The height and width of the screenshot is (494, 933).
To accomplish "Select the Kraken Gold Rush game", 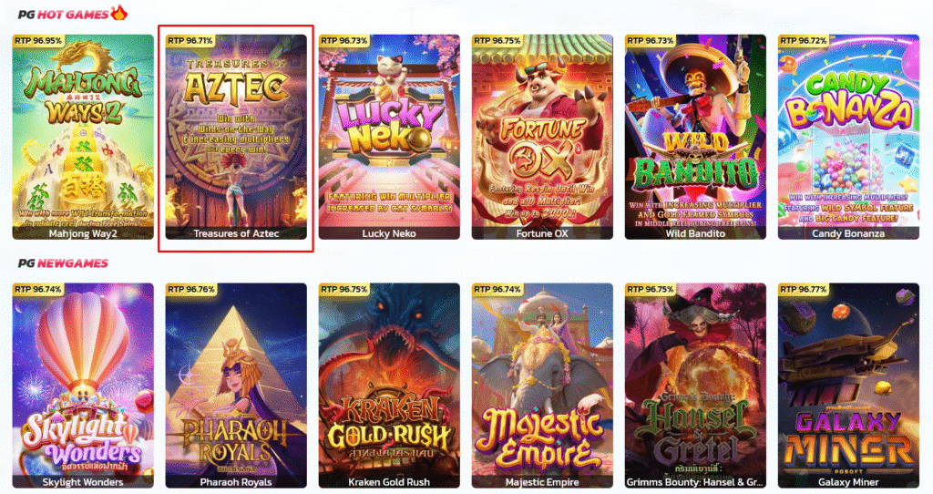I will click(x=389, y=386).
